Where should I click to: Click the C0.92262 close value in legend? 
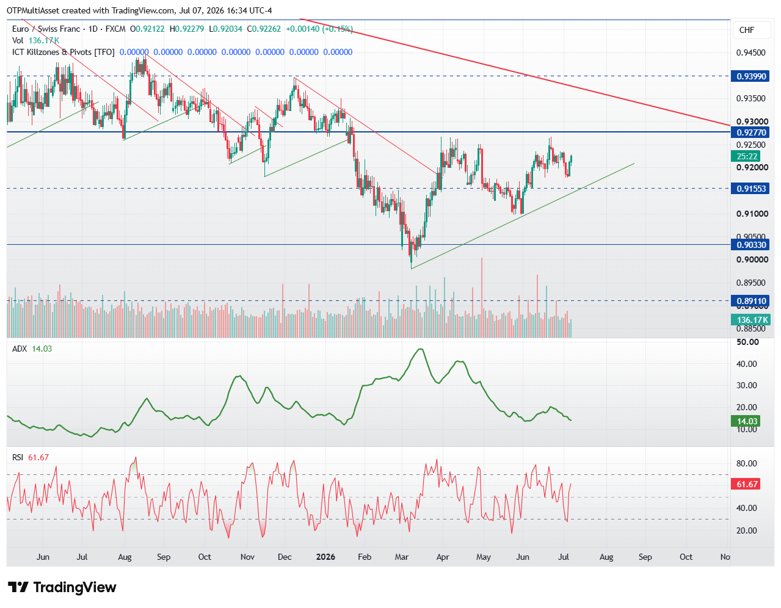[x=264, y=29]
